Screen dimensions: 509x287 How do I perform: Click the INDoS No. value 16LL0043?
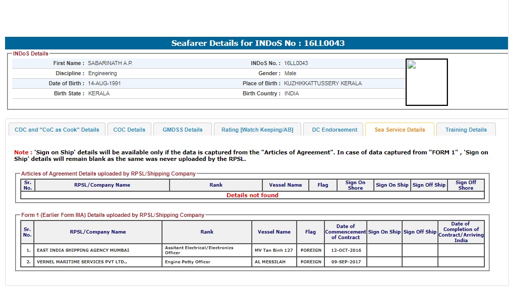pos(296,63)
